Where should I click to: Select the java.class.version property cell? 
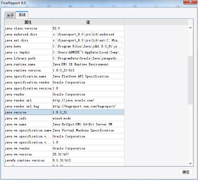coord(28,28)
